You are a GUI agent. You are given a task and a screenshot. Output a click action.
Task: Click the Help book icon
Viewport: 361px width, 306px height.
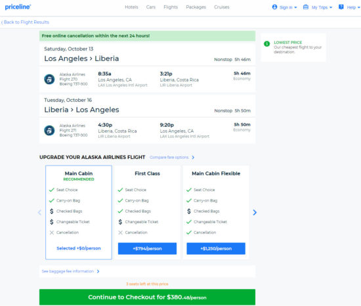pos(341,7)
